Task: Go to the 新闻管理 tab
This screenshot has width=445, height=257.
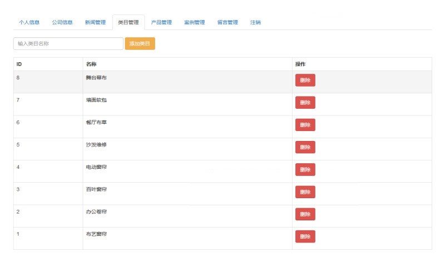Action: pos(95,23)
